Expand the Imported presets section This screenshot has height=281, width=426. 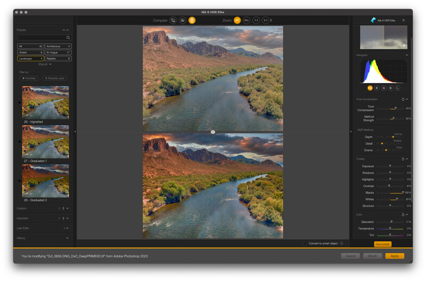68,218
